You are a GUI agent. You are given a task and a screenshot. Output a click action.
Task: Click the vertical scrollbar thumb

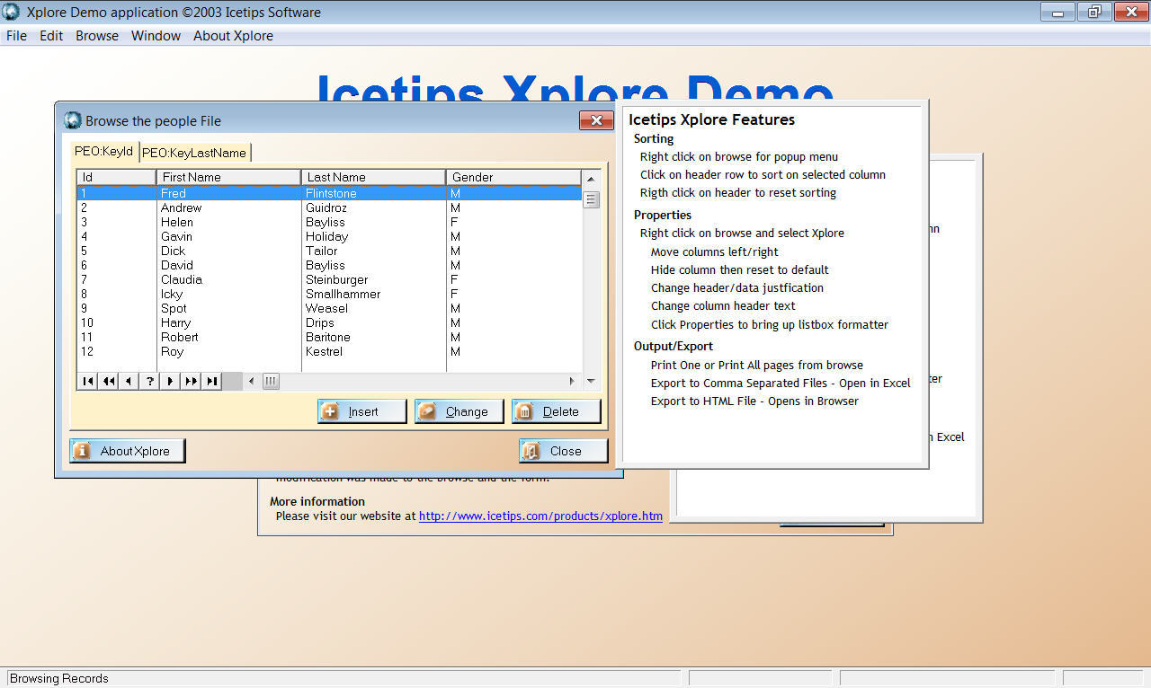point(591,199)
